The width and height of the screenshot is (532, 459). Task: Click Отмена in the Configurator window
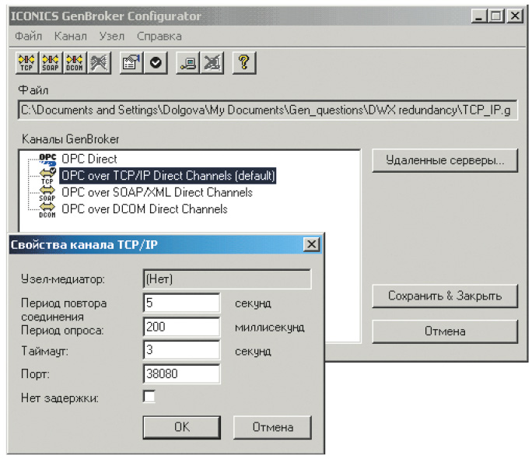tap(445, 331)
